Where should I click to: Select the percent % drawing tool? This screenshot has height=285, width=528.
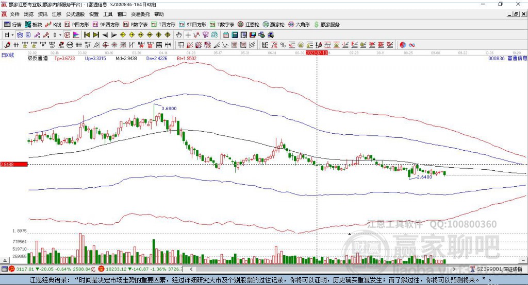click(283, 45)
